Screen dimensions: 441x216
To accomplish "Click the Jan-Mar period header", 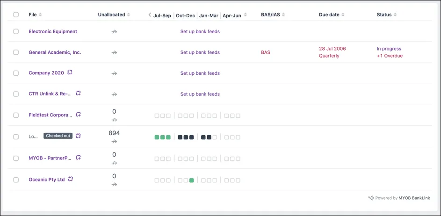I will tap(209, 15).
